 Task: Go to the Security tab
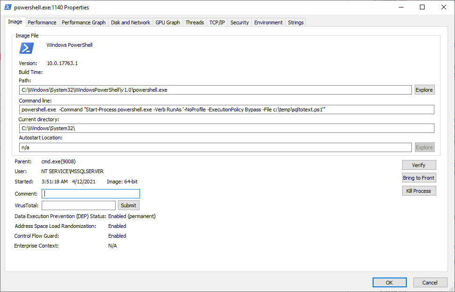[x=239, y=22]
